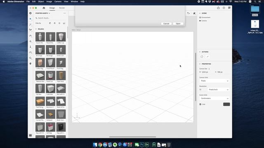Select the Sampler eyedropper tool
Image resolution: width=264 pixels, height=148 pixels.
coord(30,30)
